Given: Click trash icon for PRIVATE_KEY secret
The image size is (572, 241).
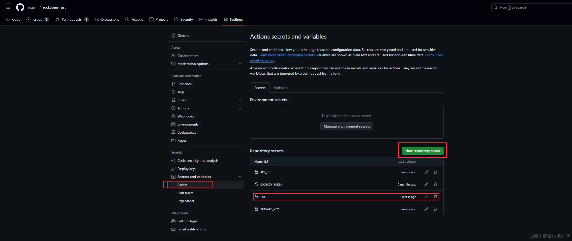Looking at the screenshot, I should click(435, 209).
